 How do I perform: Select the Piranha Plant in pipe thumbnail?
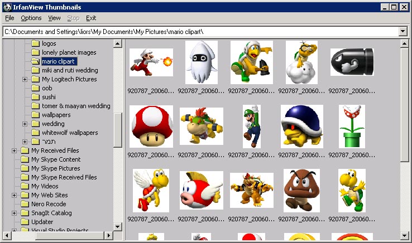click(352, 127)
